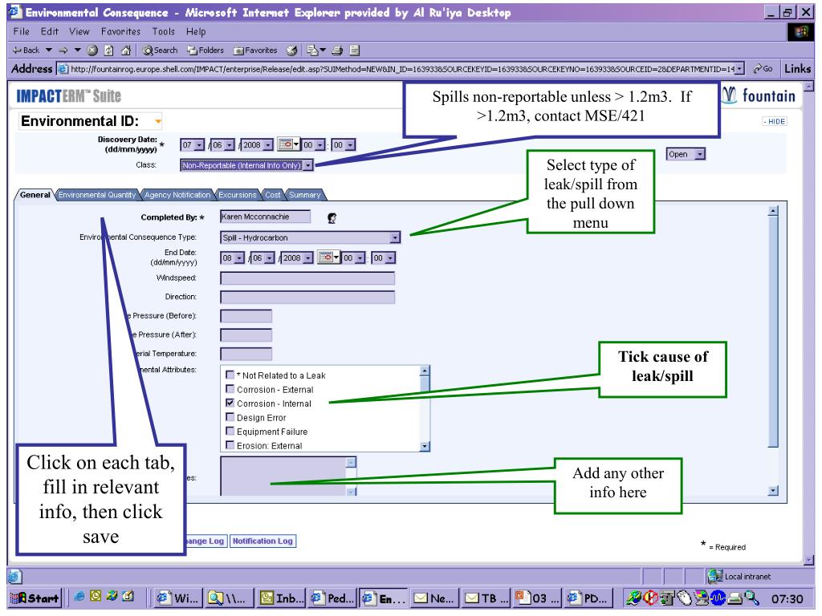Open the Discovery Date month dropdown
This screenshot has height=616, width=822.
tap(230, 144)
